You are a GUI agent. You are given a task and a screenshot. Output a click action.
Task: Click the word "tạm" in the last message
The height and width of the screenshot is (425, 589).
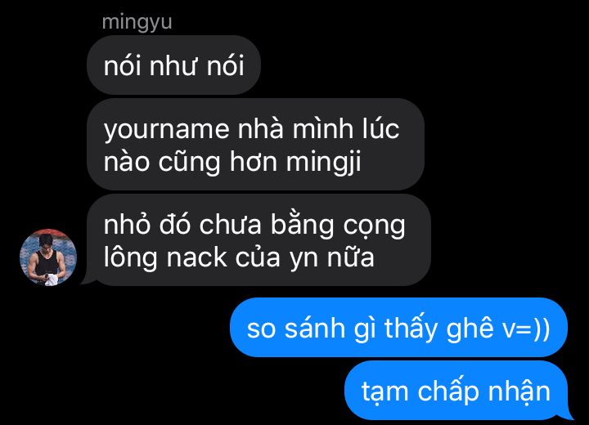pyautogui.click(x=384, y=392)
